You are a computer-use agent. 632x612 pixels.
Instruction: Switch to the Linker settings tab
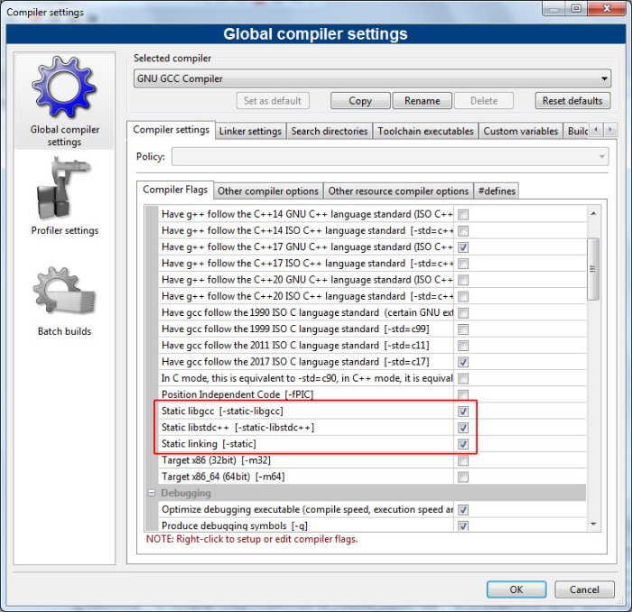click(250, 131)
